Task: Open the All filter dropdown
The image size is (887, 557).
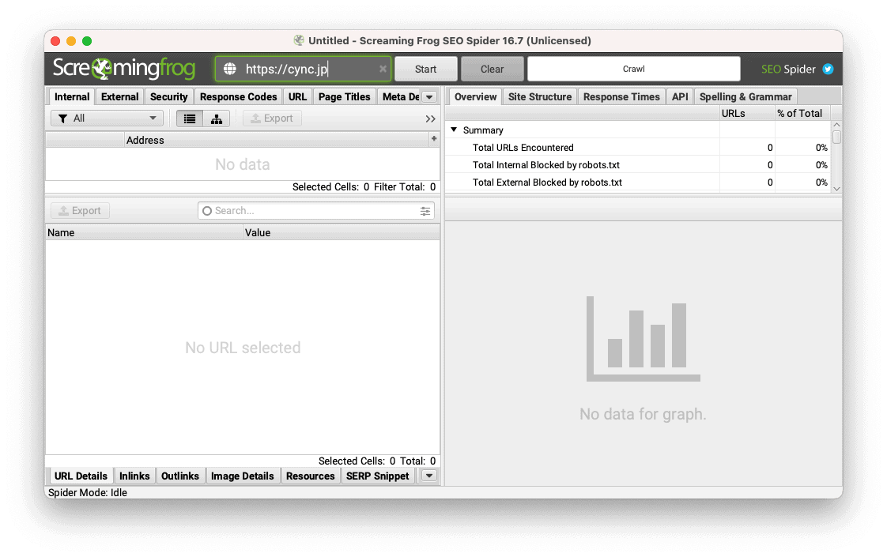Action: coord(107,119)
